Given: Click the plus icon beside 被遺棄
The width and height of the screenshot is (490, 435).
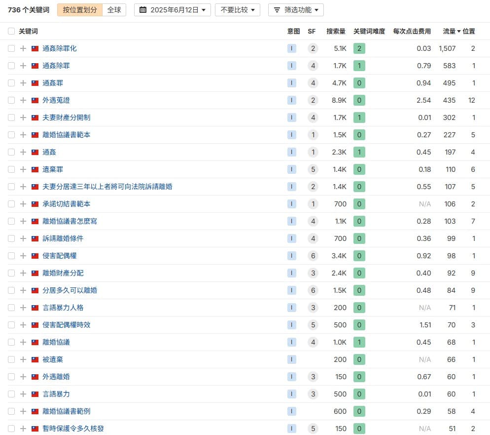Looking at the screenshot, I should (x=23, y=359).
